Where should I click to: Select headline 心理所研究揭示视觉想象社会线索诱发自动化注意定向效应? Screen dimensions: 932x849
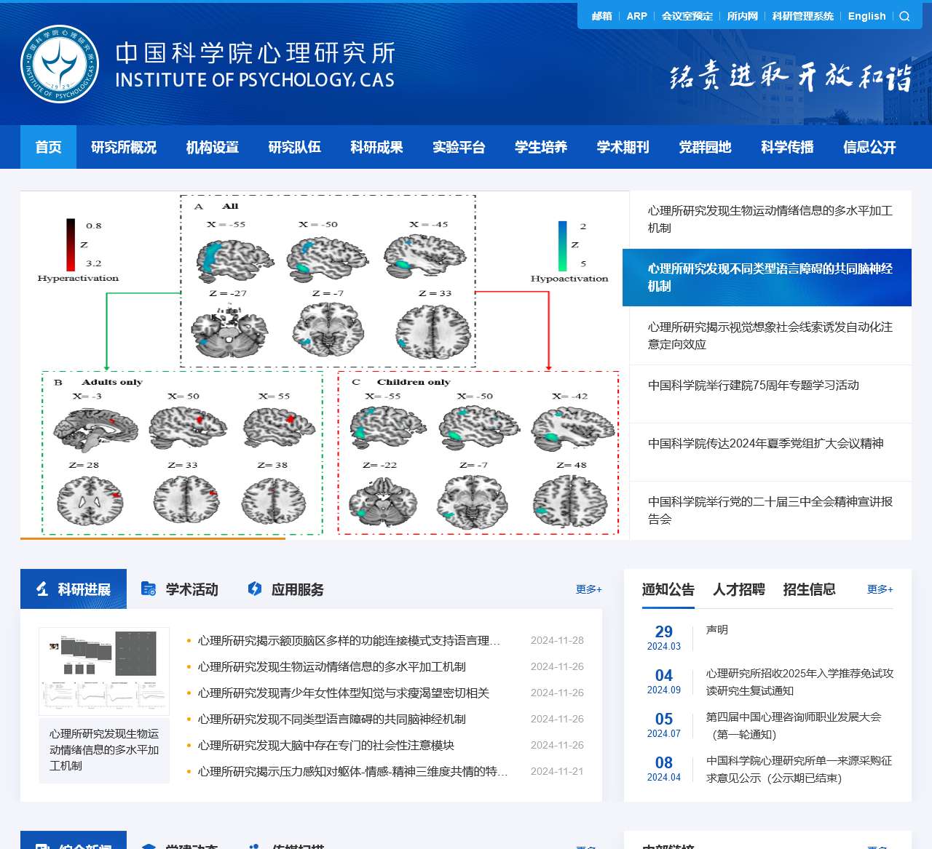(770, 335)
